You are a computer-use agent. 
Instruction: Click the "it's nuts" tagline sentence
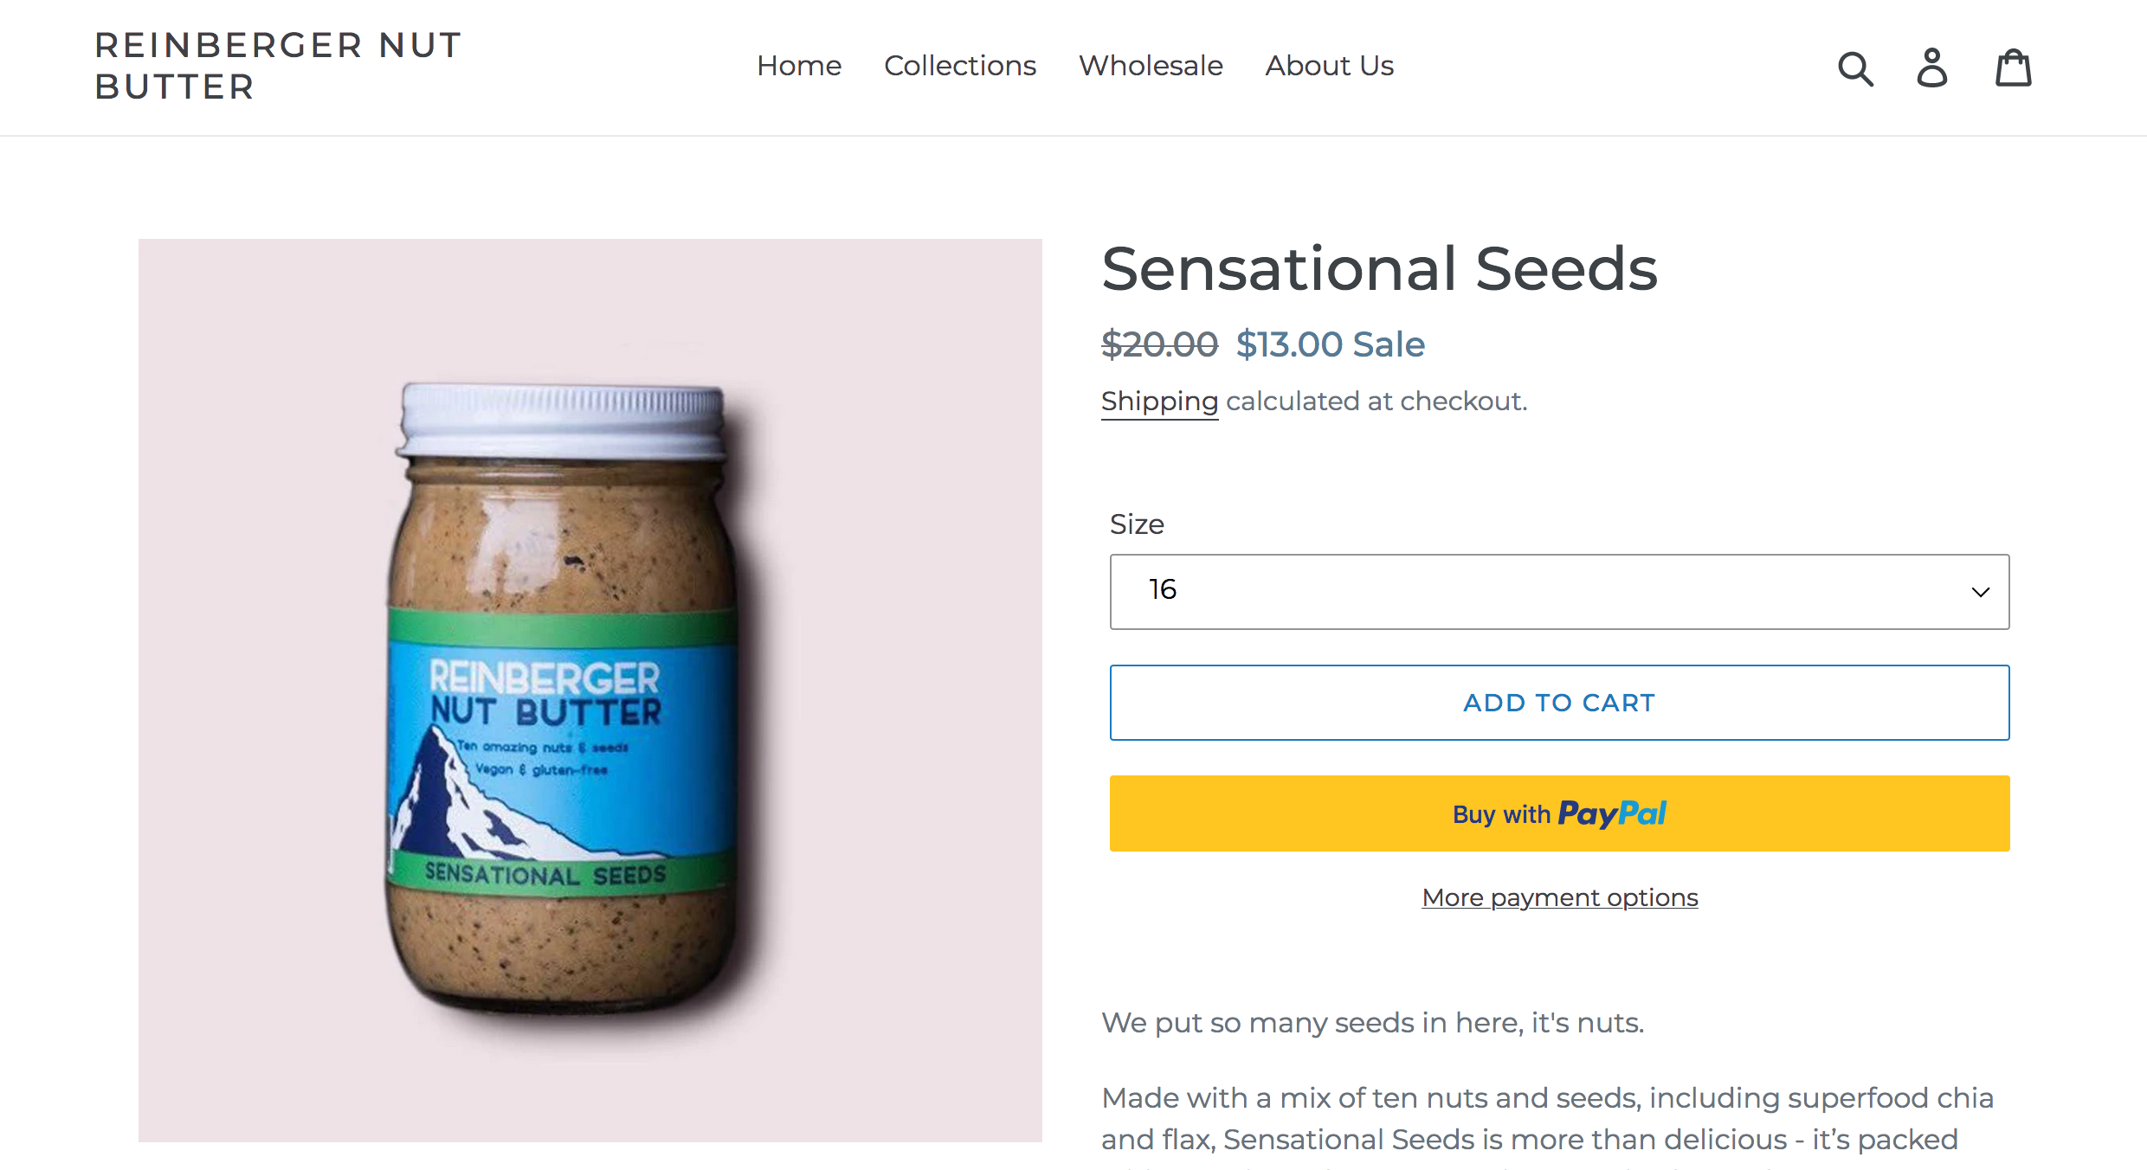(x=1372, y=1023)
